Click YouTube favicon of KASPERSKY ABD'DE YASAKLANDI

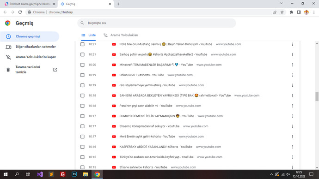(x=114, y=147)
